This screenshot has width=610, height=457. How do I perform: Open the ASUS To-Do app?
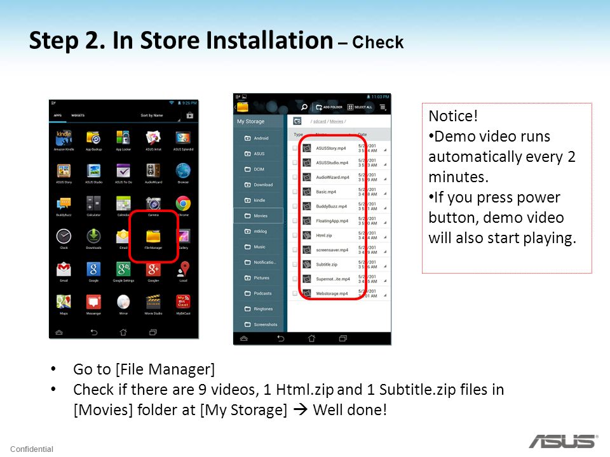point(123,171)
